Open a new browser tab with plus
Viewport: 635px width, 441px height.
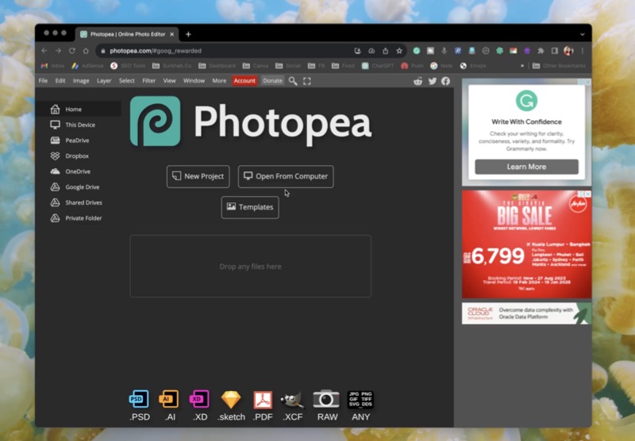point(188,34)
